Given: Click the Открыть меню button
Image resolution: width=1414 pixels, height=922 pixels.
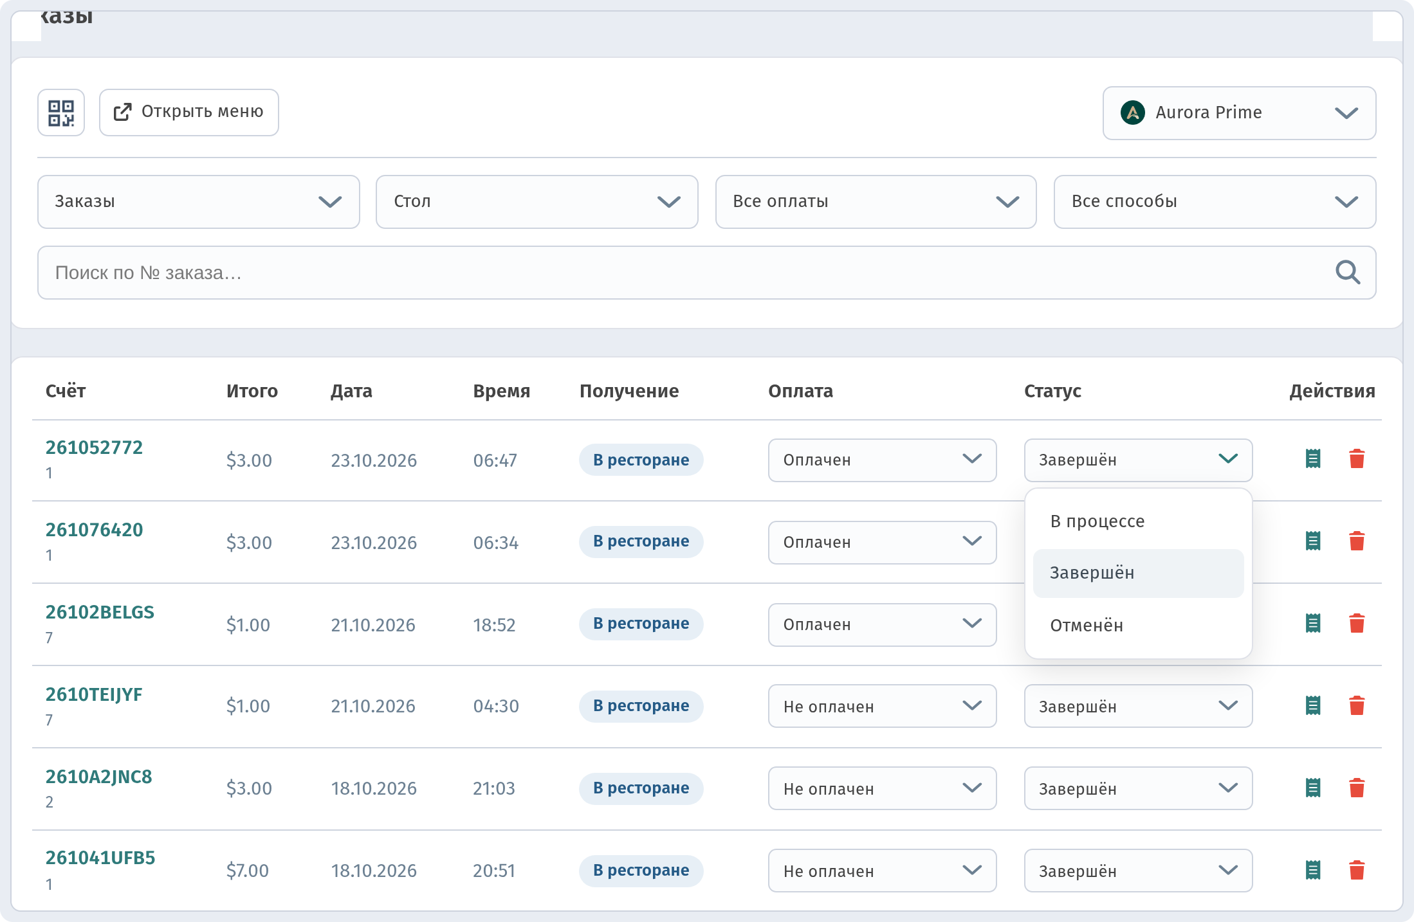Looking at the screenshot, I should pos(189,113).
